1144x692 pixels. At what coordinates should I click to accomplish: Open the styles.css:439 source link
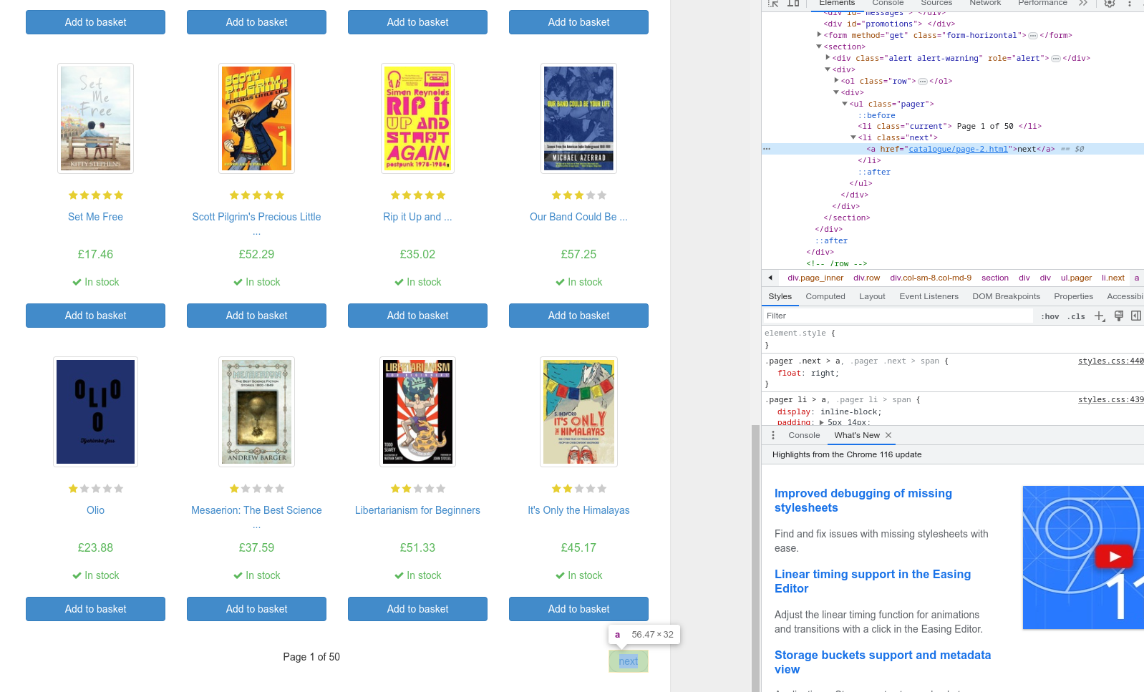1111,400
